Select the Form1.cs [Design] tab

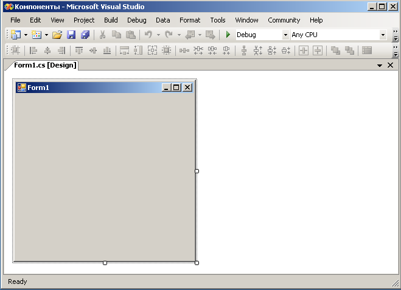(x=45, y=65)
